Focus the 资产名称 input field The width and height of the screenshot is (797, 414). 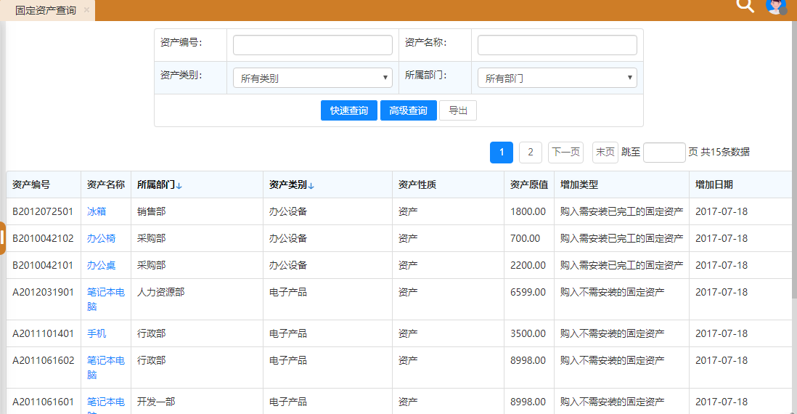pos(557,45)
